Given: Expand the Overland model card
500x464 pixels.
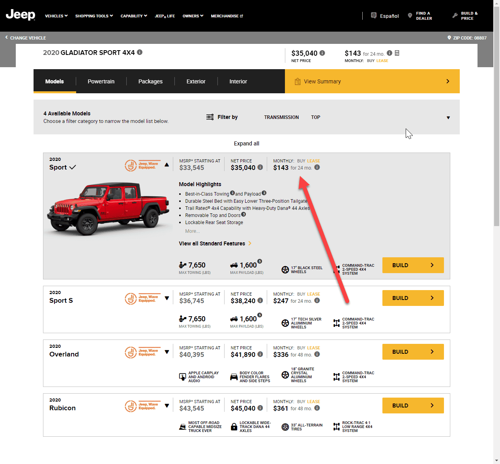Looking at the screenshot, I should [167, 352].
